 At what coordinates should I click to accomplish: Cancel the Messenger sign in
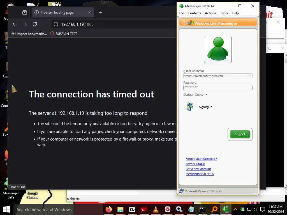click(240, 134)
